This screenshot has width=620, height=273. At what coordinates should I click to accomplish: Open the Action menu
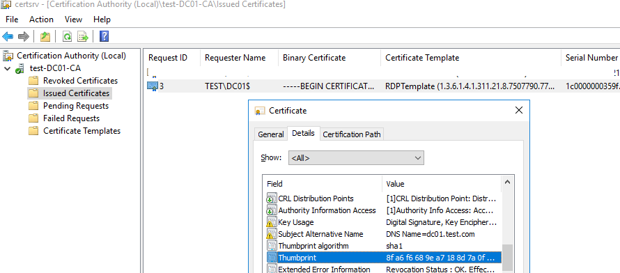click(41, 19)
